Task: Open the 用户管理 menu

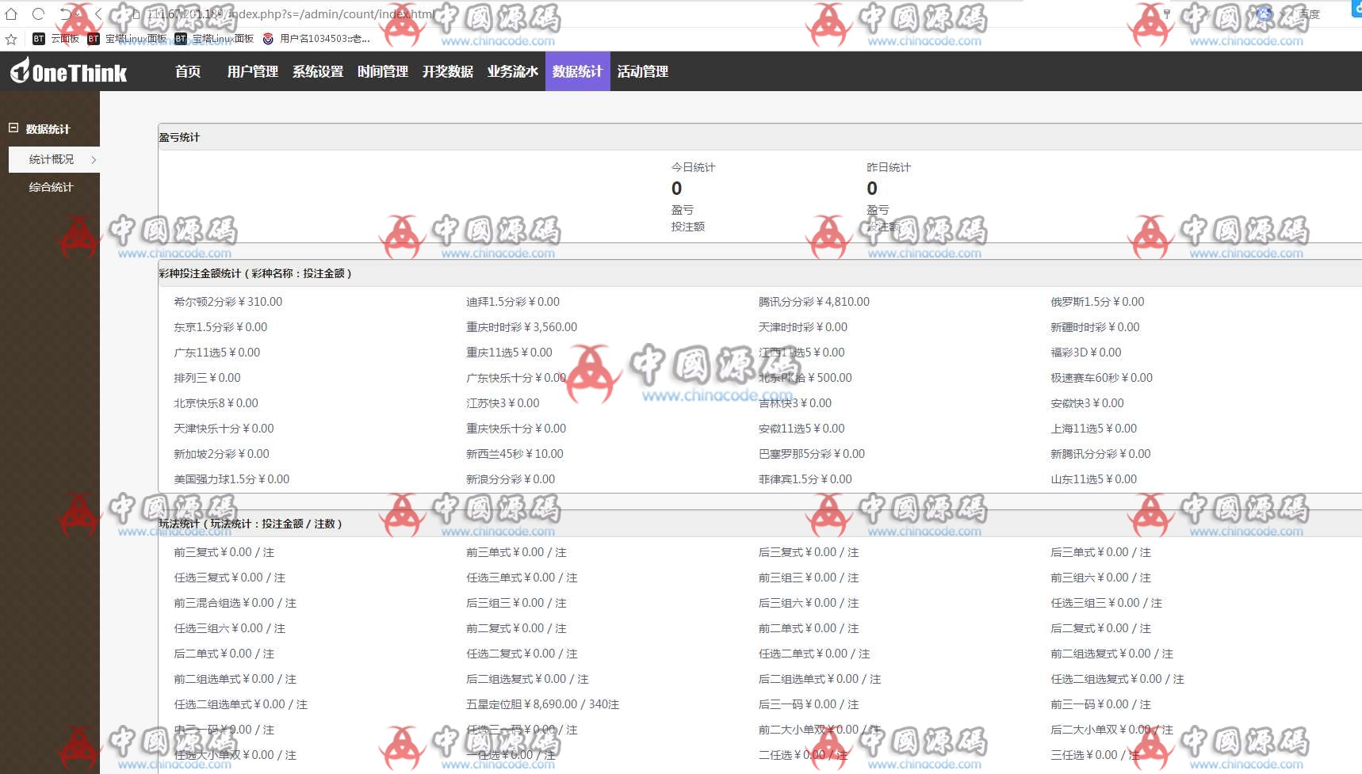Action: 253,71
